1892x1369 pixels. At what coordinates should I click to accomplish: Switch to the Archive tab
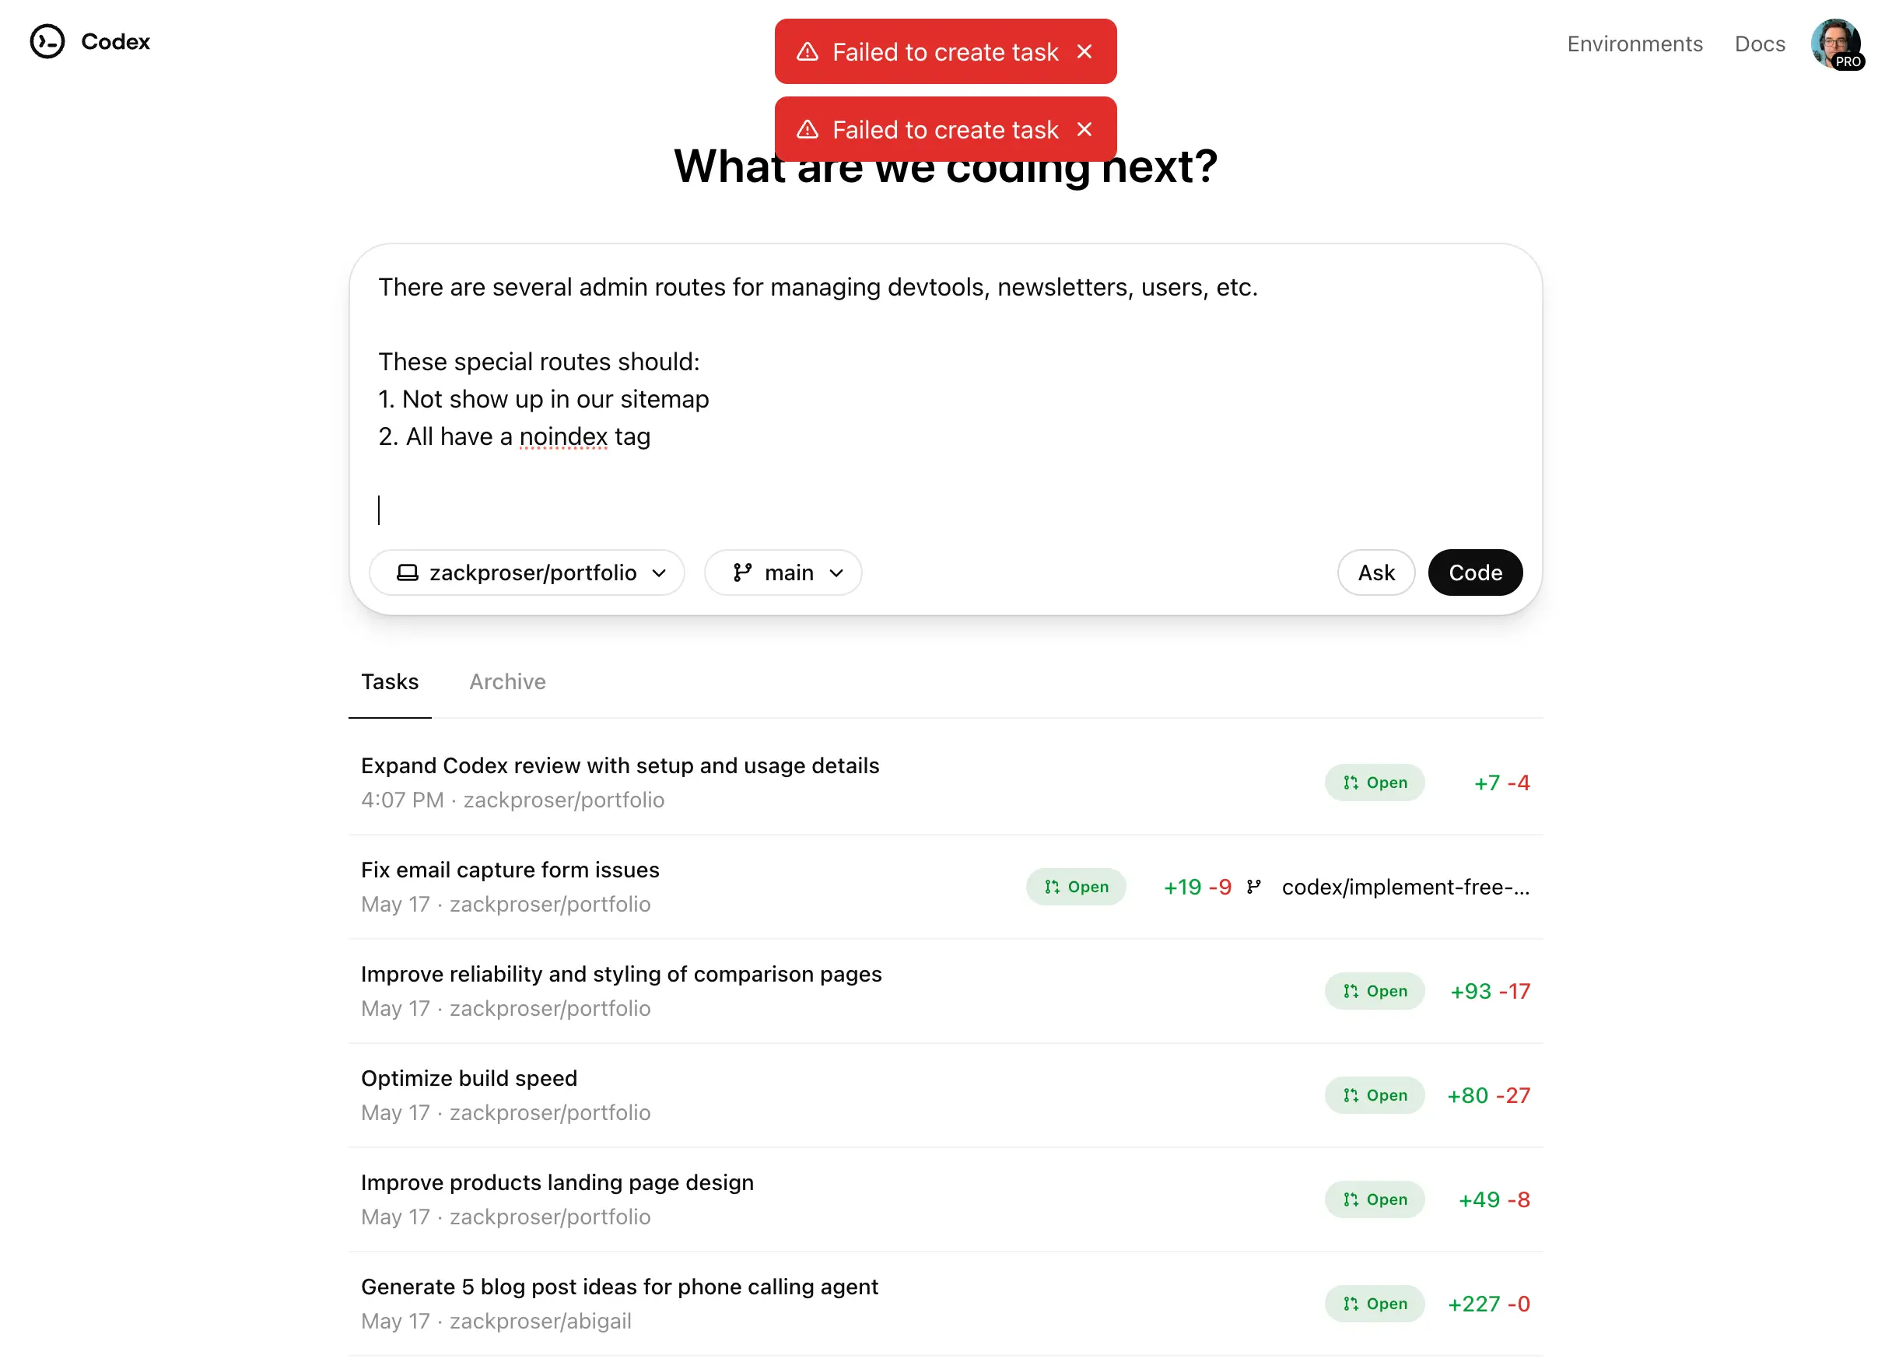(x=507, y=681)
